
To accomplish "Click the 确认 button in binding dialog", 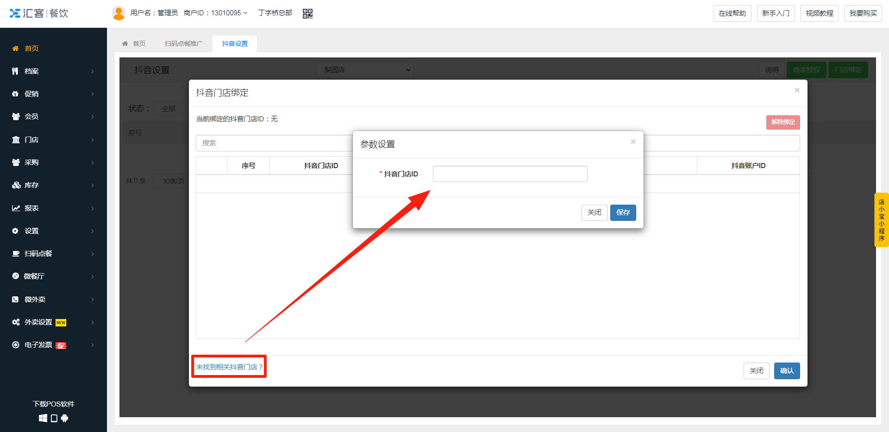I will click(787, 371).
